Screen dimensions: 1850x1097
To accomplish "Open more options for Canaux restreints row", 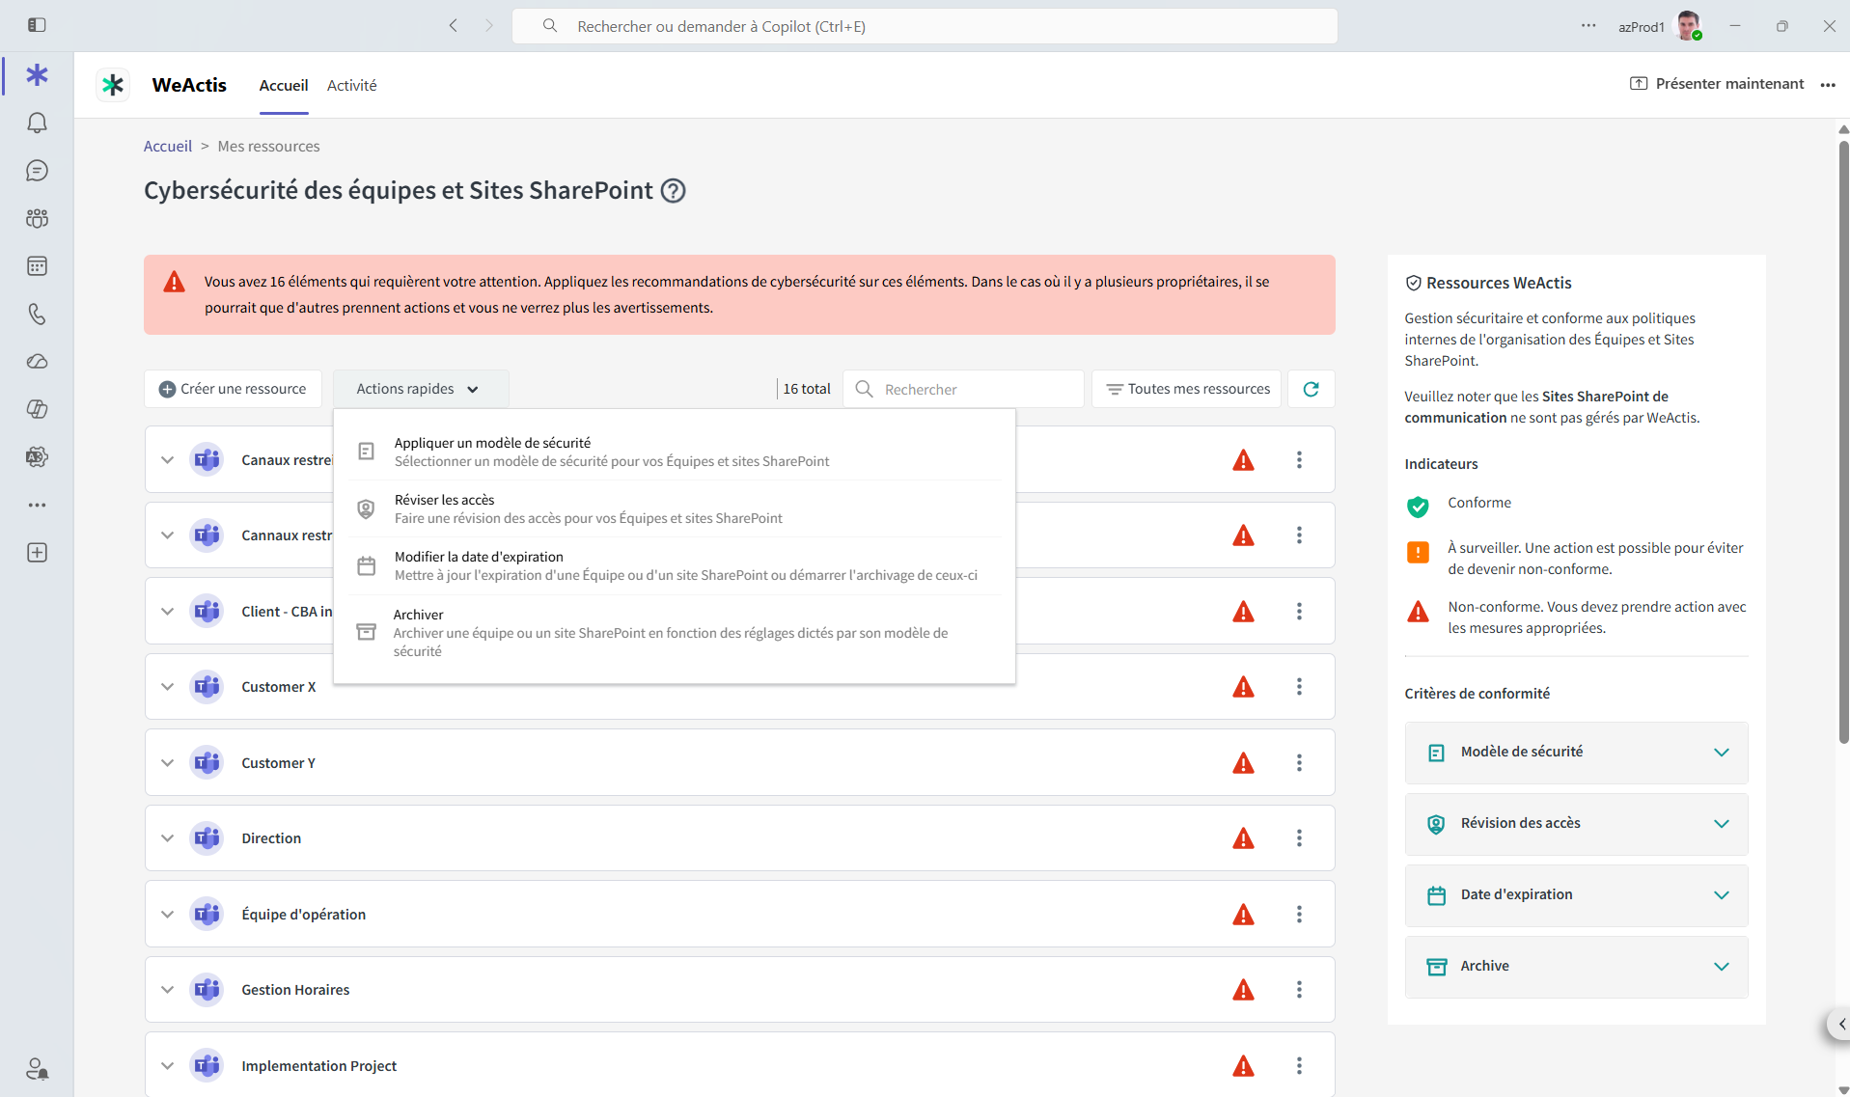I will [1299, 460].
